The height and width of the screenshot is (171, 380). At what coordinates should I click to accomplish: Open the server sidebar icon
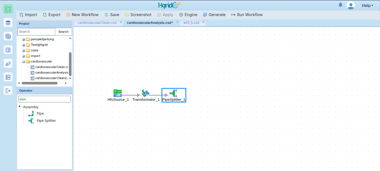tap(8, 77)
